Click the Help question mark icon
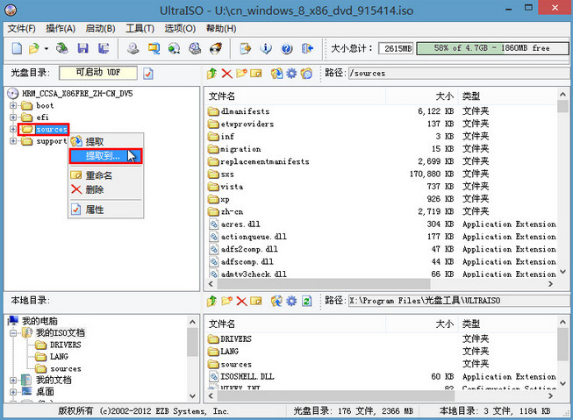The image size is (573, 420). point(287,48)
